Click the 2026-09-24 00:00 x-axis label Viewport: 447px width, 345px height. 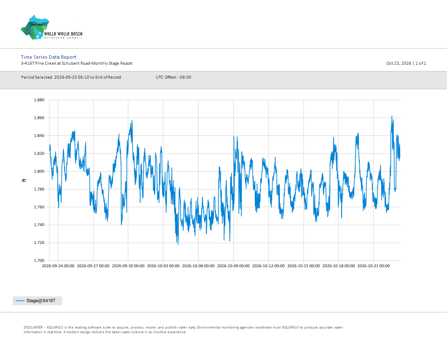[58, 266]
